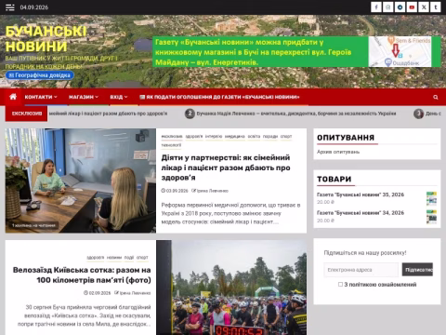The width and height of the screenshot is (446, 335).
Task: Click the 02.09.2026 article date
Action: pyautogui.click(x=98, y=293)
